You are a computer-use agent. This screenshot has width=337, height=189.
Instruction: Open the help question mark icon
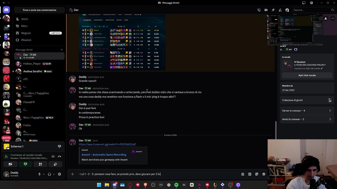311,3
